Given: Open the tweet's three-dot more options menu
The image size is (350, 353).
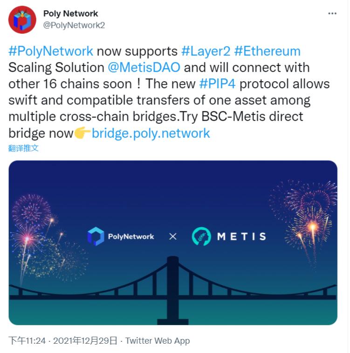Looking at the screenshot, I should [332, 14].
